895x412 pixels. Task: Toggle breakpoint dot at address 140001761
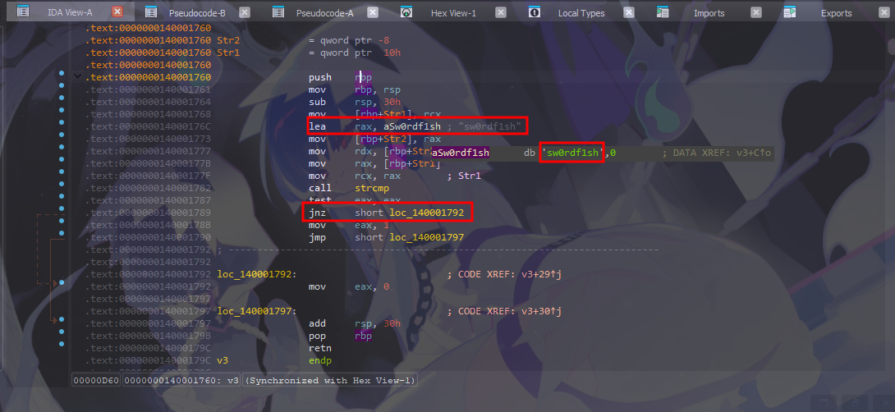(x=62, y=86)
